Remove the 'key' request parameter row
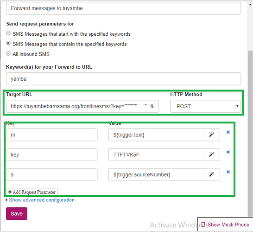The image size is (253, 232). [x=228, y=152]
